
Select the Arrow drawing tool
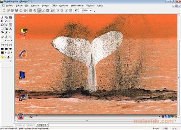[6, 32]
